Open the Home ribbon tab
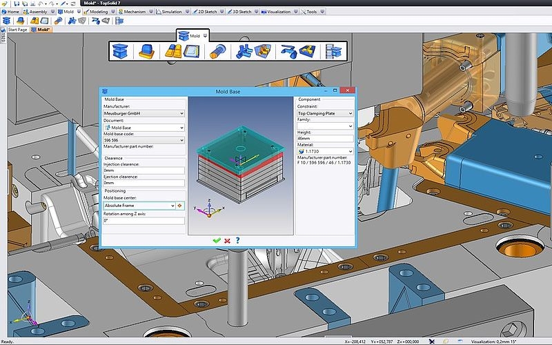Screen dimensions: 552x345 pos(10,12)
